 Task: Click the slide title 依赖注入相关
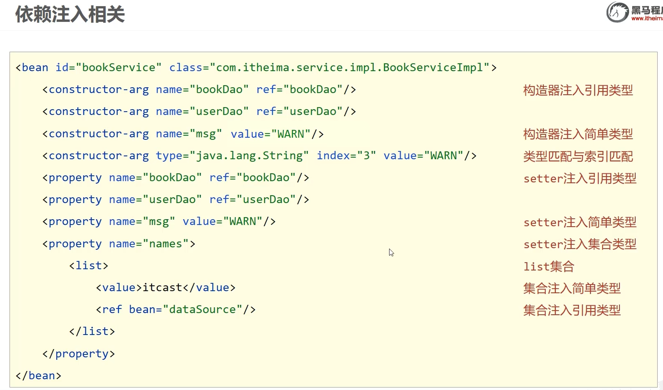[x=70, y=15]
